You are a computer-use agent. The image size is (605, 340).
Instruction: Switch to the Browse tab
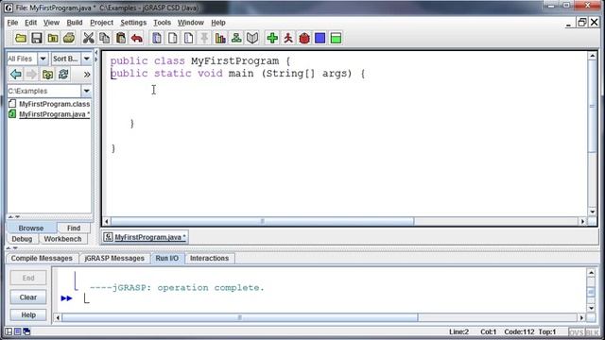[x=31, y=228]
